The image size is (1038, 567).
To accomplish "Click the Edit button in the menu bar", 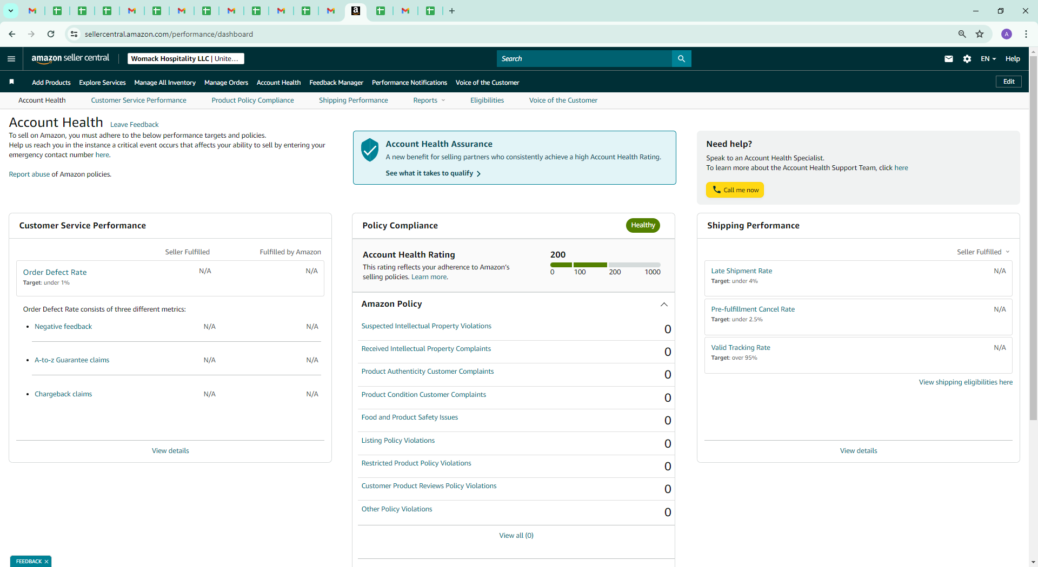I will (1009, 82).
